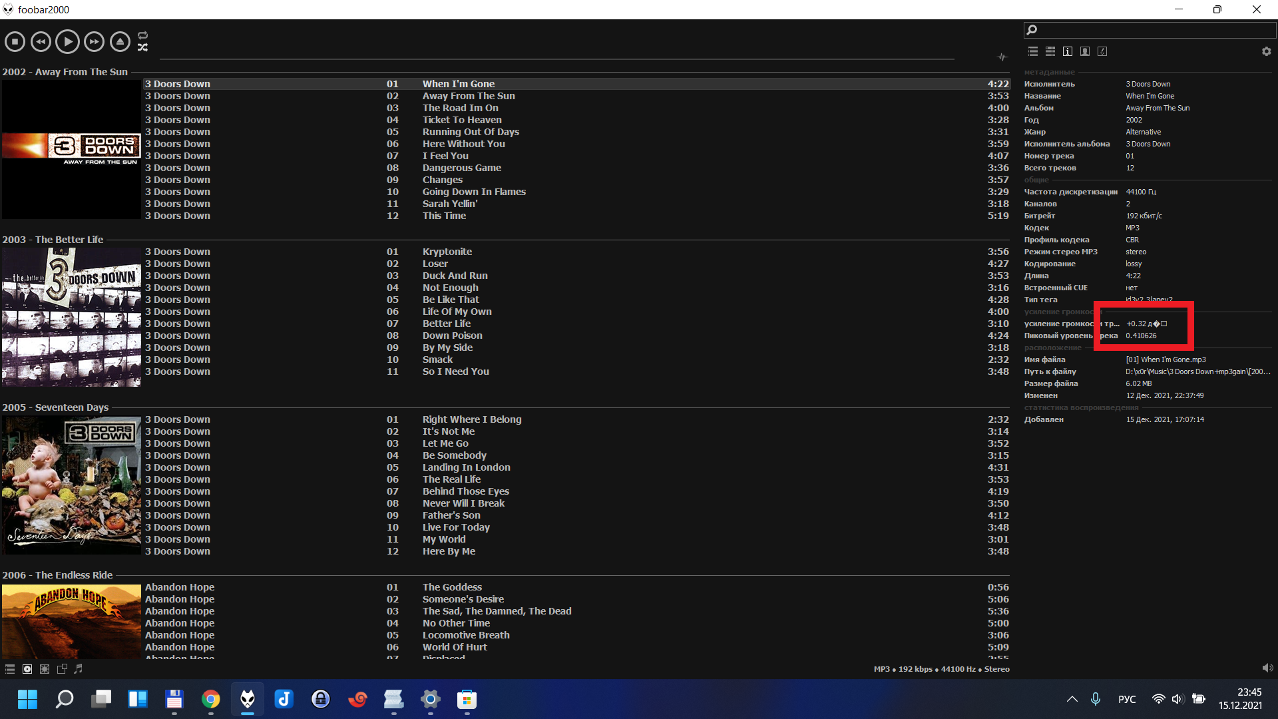
Task: Open the settings gear in side panel
Action: (x=1266, y=51)
